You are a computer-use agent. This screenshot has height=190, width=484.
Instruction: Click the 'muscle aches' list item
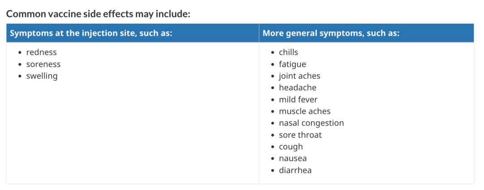[x=305, y=111]
